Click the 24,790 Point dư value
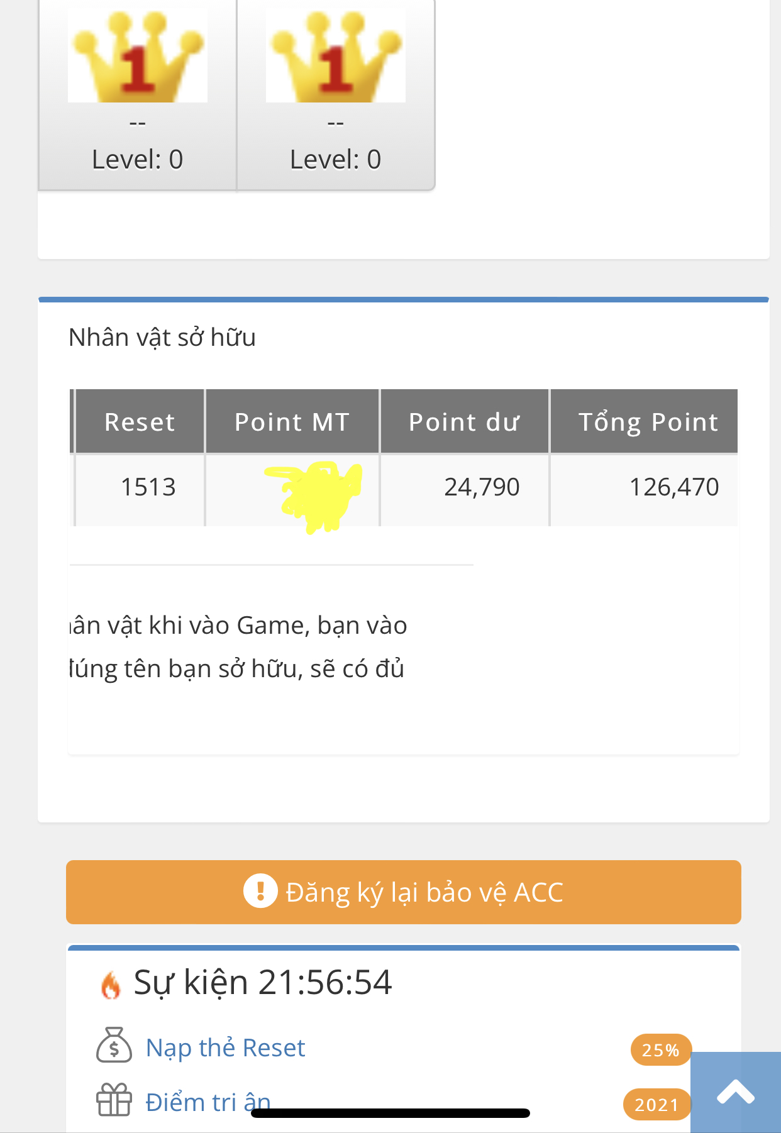The width and height of the screenshot is (781, 1133). (482, 487)
